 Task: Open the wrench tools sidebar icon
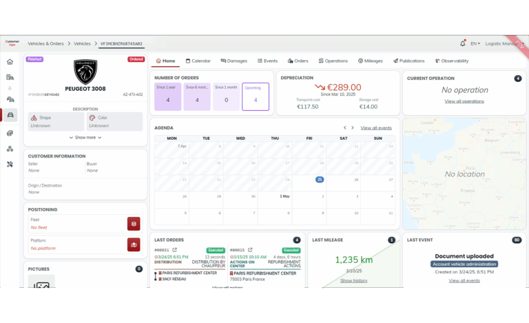10,165
